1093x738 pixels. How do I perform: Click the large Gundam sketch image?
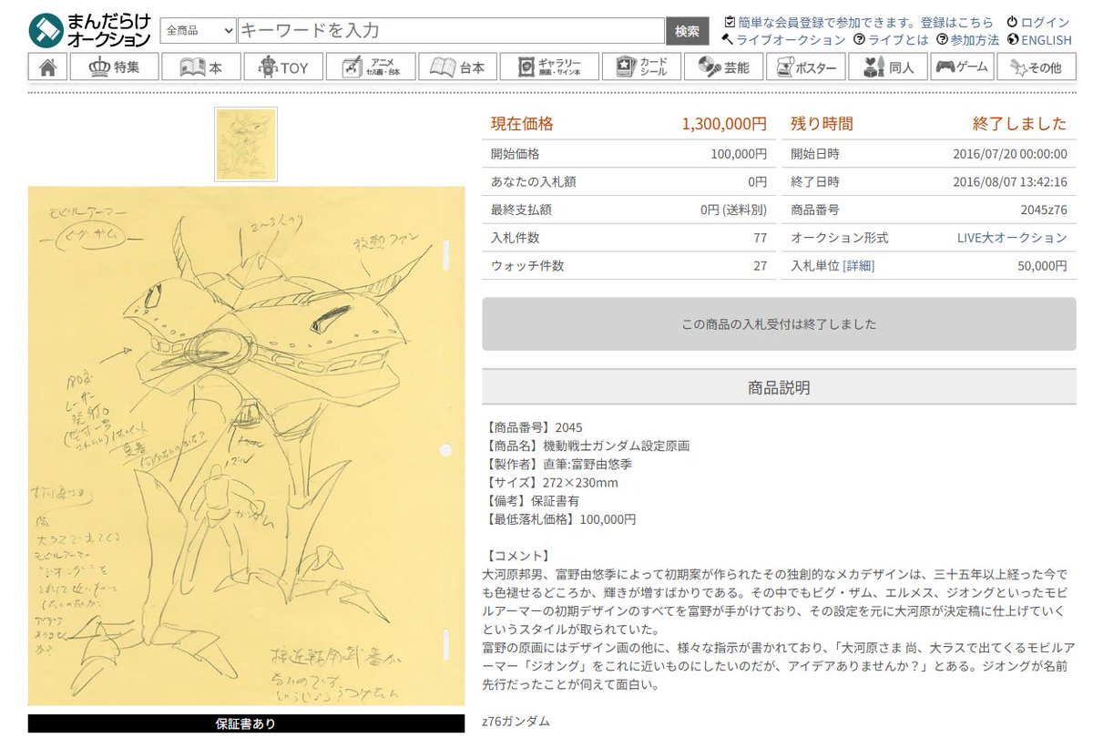coord(246,446)
